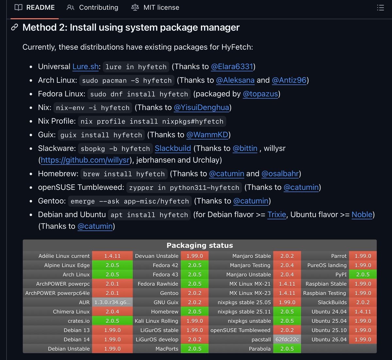Screen dimensions: 392x360
Task: Click the 'guix install hyfetch' command
Action: 101,135
